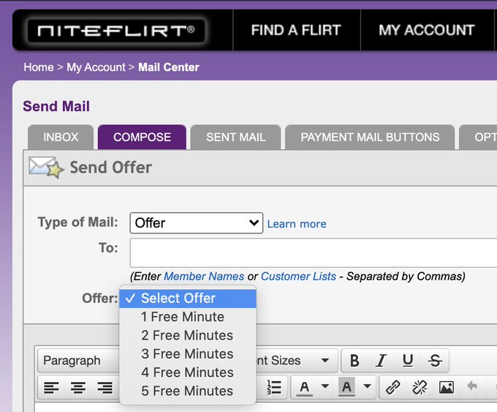The height and width of the screenshot is (412, 497).
Task: Insert a hyperlink with the link icon
Action: (x=393, y=388)
